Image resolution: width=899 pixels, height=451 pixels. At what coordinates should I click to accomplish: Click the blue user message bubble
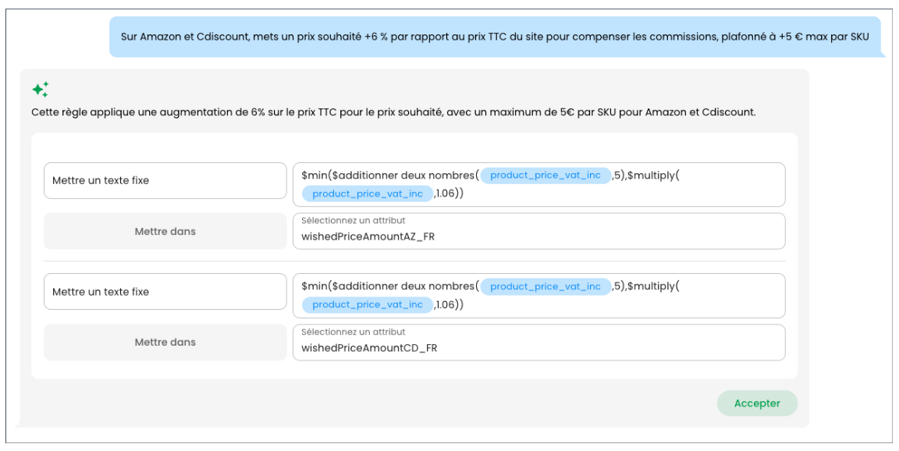click(x=495, y=37)
